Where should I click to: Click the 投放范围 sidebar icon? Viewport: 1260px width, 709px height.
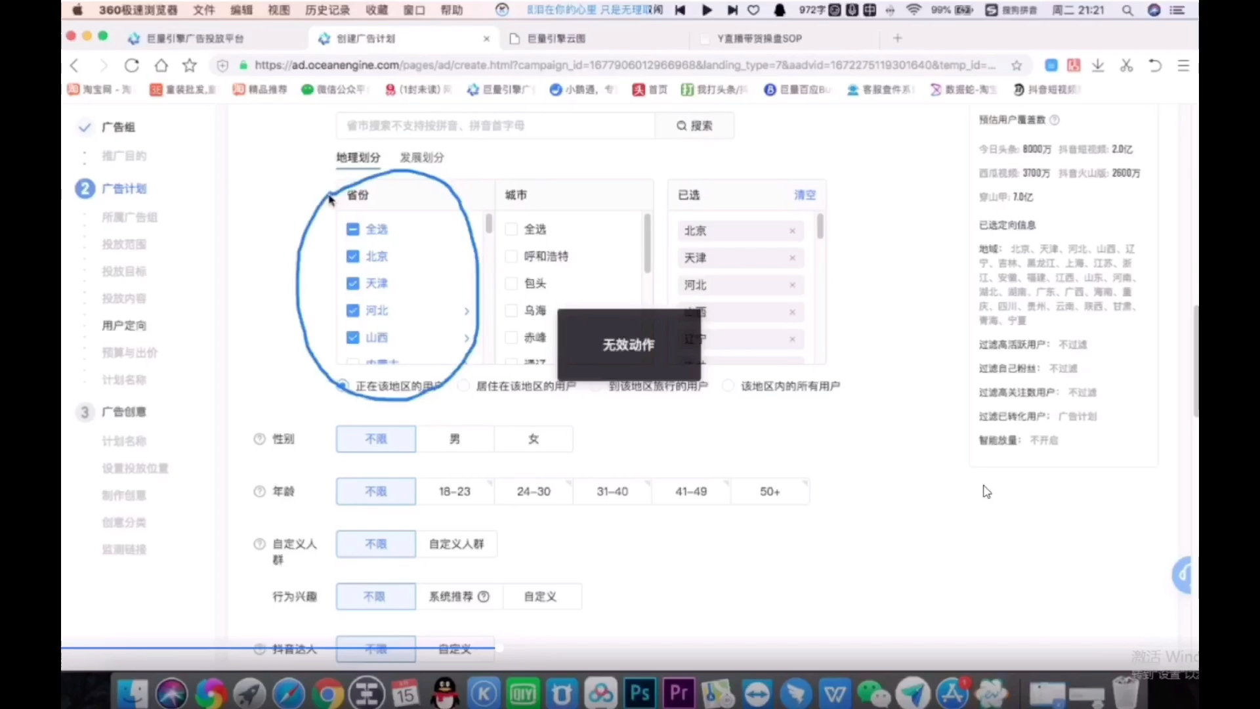(x=124, y=244)
